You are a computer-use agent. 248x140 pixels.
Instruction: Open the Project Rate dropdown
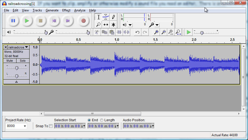25,126
